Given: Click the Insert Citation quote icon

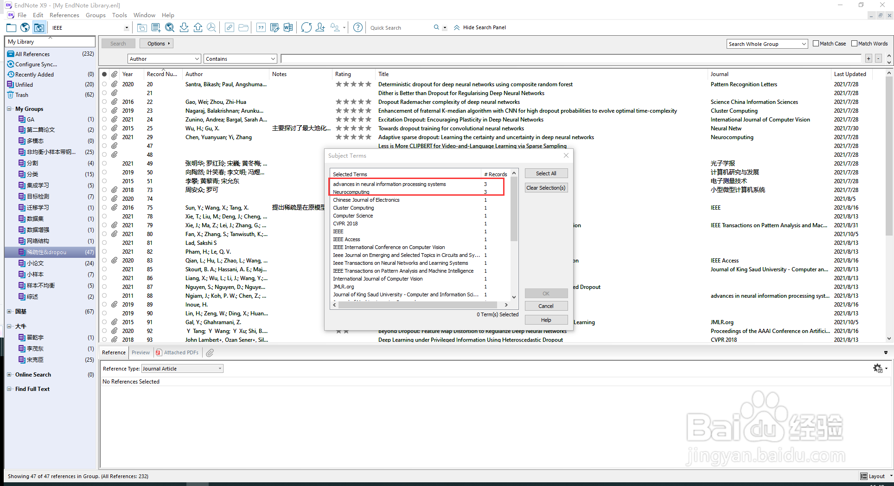Looking at the screenshot, I should click(x=261, y=28).
